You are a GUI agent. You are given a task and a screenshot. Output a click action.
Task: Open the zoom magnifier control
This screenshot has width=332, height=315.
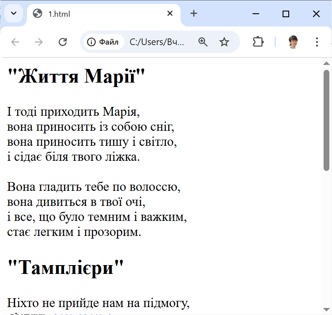coord(203,42)
